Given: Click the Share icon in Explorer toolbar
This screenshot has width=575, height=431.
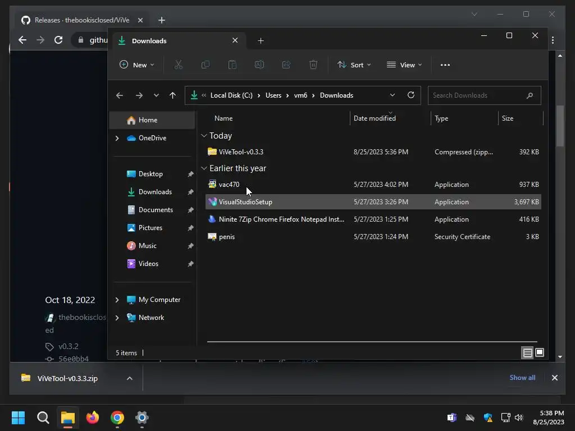Looking at the screenshot, I should tap(286, 65).
